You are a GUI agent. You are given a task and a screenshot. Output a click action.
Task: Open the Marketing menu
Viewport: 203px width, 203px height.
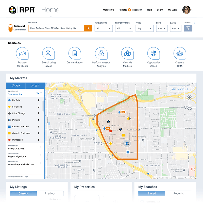coord(108,10)
